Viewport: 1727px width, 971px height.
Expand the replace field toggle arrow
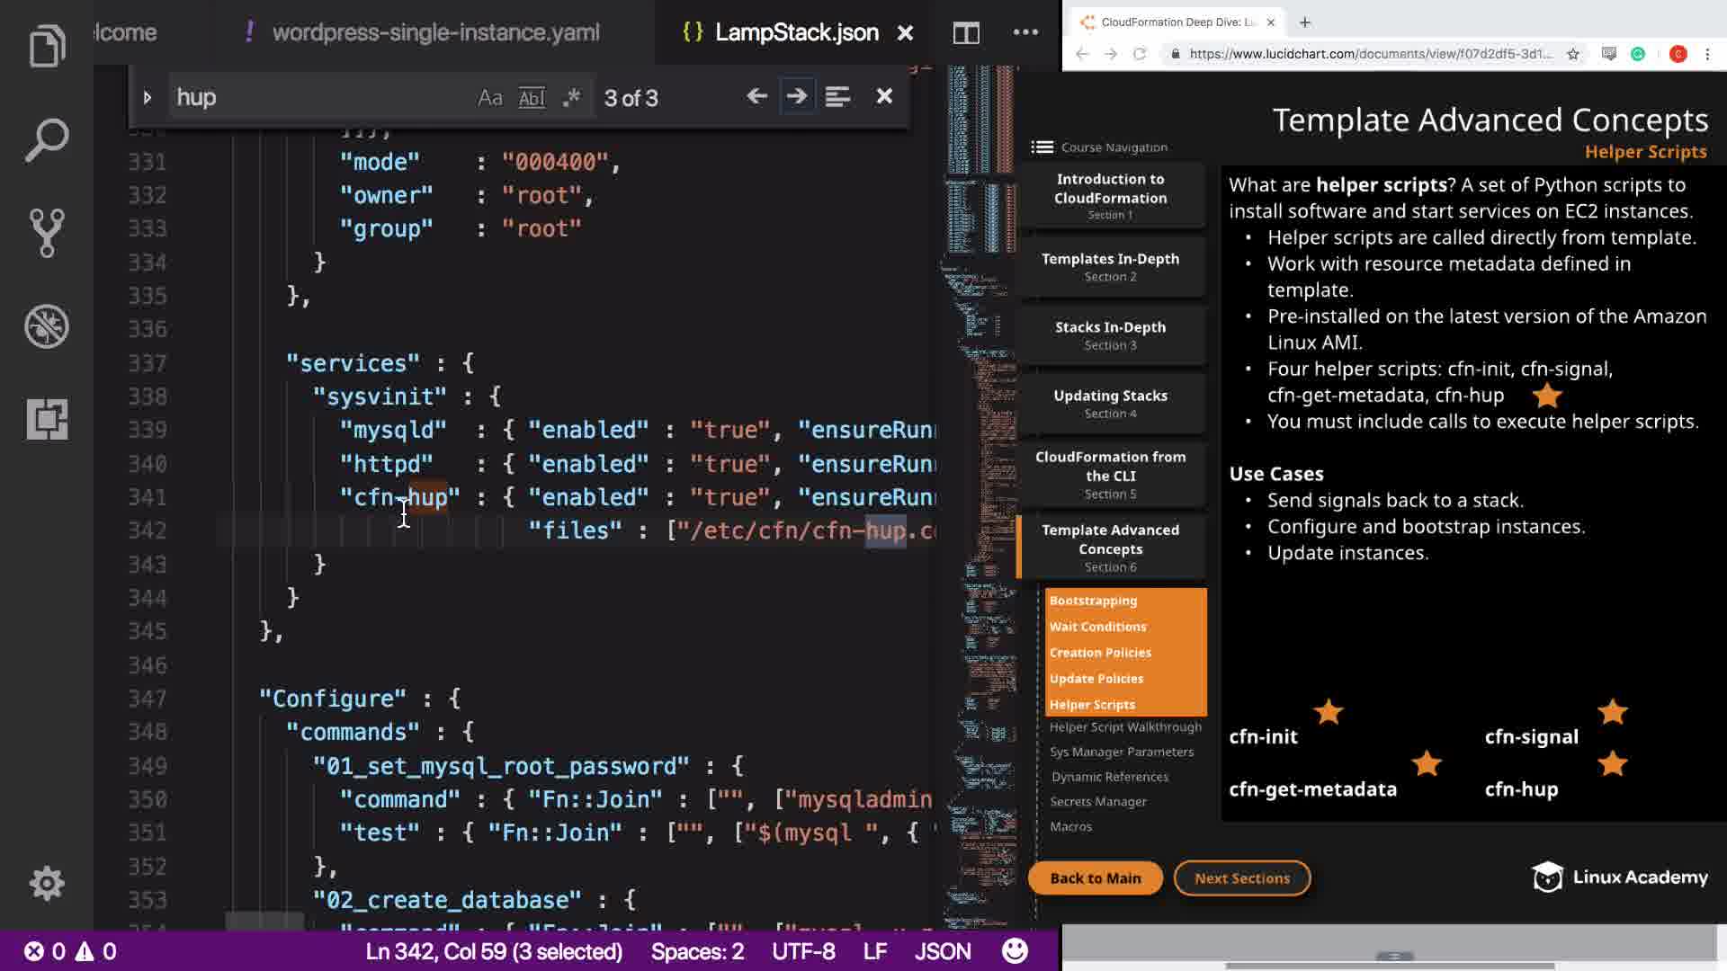(148, 97)
